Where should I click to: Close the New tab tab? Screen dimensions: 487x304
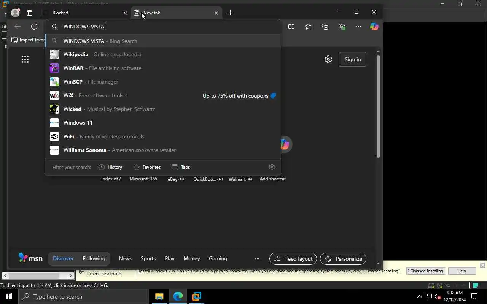click(216, 13)
